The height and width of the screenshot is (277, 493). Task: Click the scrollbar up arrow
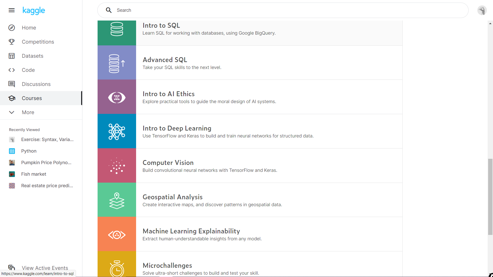[x=490, y=23]
